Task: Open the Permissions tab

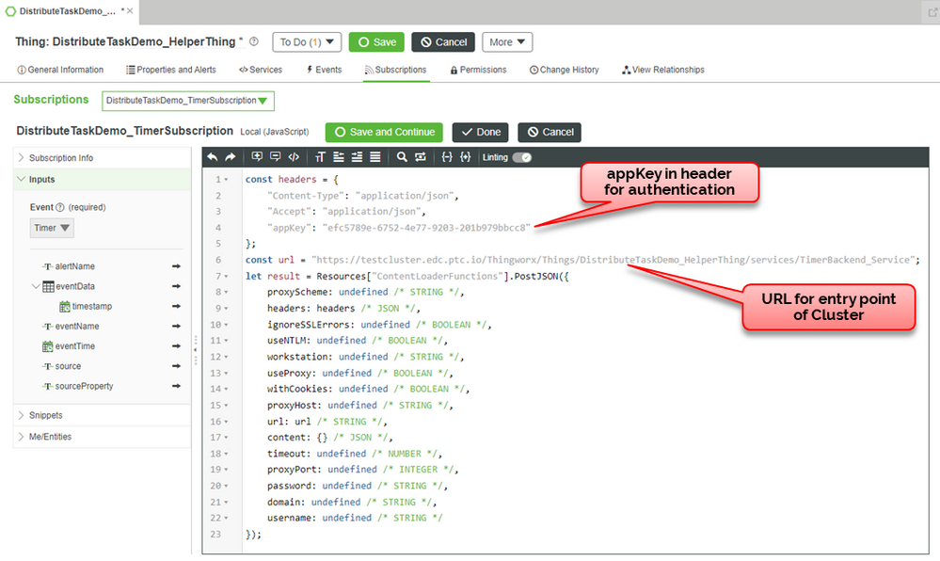Action: [x=478, y=70]
